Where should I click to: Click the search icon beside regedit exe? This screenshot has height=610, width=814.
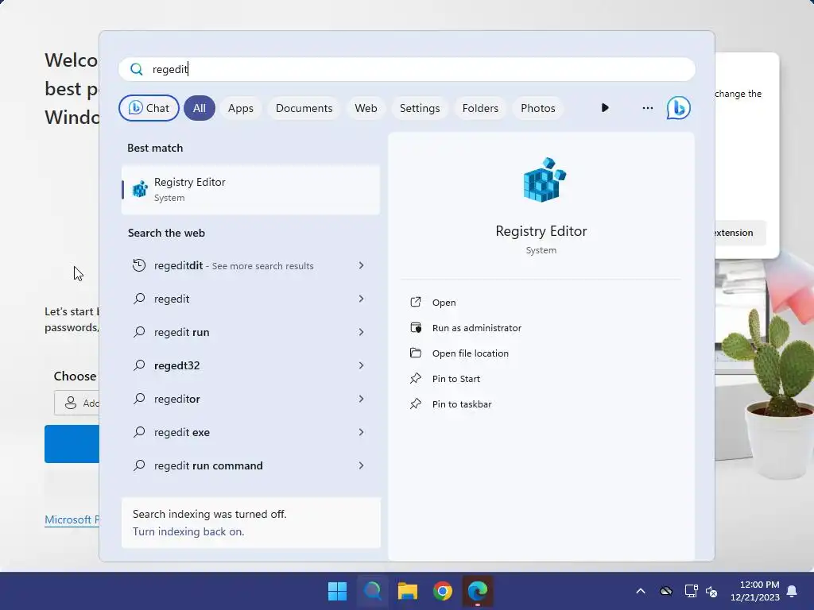(x=139, y=432)
